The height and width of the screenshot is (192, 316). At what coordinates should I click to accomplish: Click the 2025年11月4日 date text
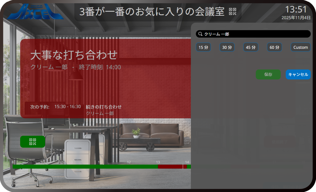296,18
